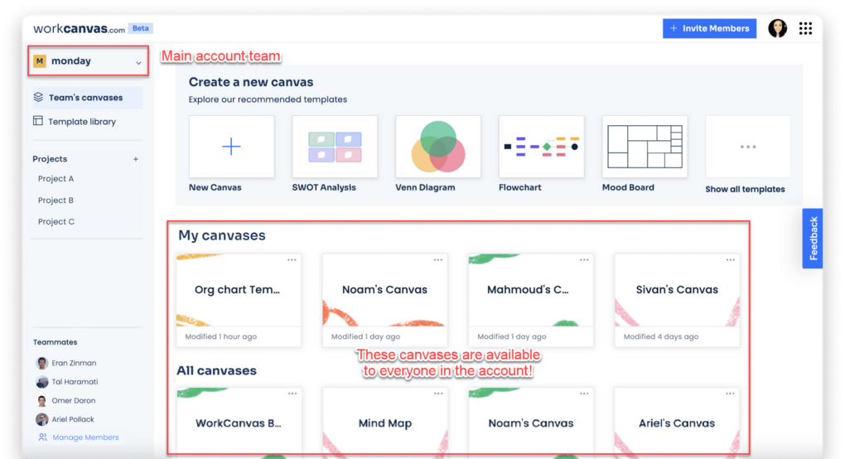Open more options on Ariel's Canvas card
Viewport: 845px width, 459px height.
click(730, 394)
